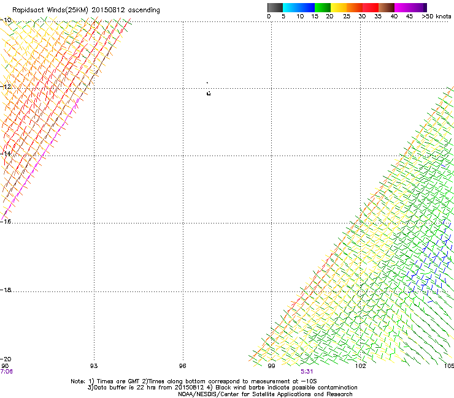Click the 'Rapidscat Winds(25KM) 20150812 ascending' title

coord(86,10)
